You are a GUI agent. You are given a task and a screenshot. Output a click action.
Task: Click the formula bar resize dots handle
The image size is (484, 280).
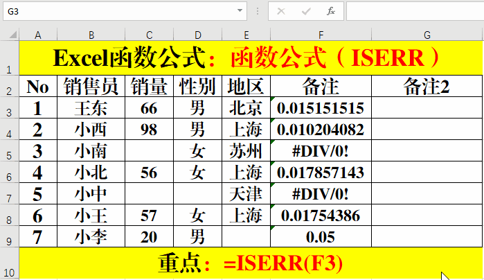click(258, 11)
